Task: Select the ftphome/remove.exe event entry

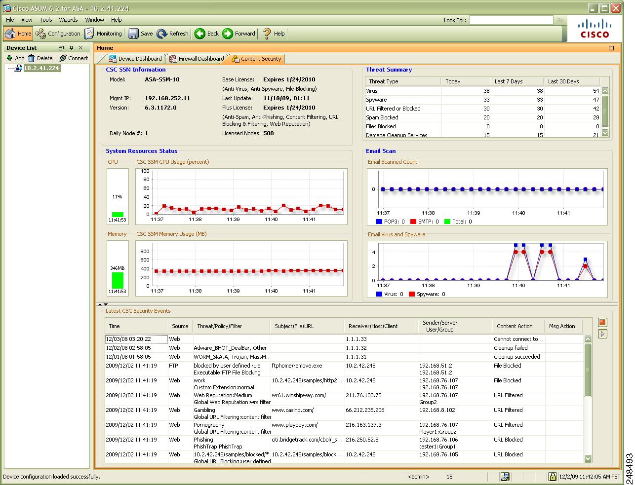Action: tap(344, 369)
